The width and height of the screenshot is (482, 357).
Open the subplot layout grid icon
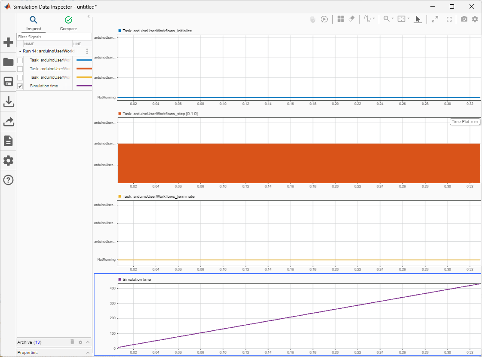tap(341, 19)
